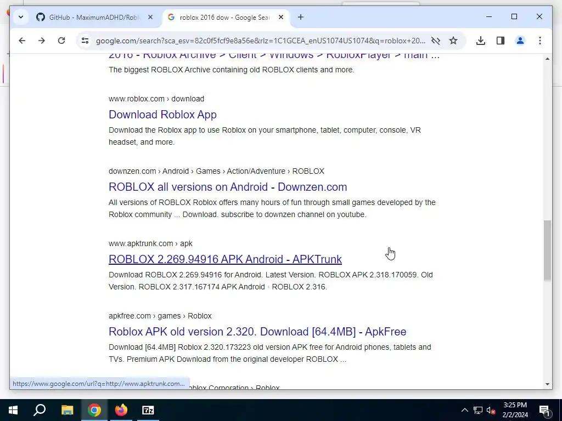
Task: Open File Explorer from taskbar
Action: click(x=67, y=410)
